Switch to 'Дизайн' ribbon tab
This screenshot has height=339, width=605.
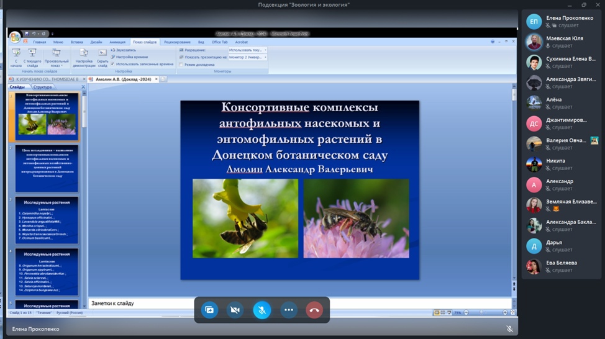[x=96, y=42]
